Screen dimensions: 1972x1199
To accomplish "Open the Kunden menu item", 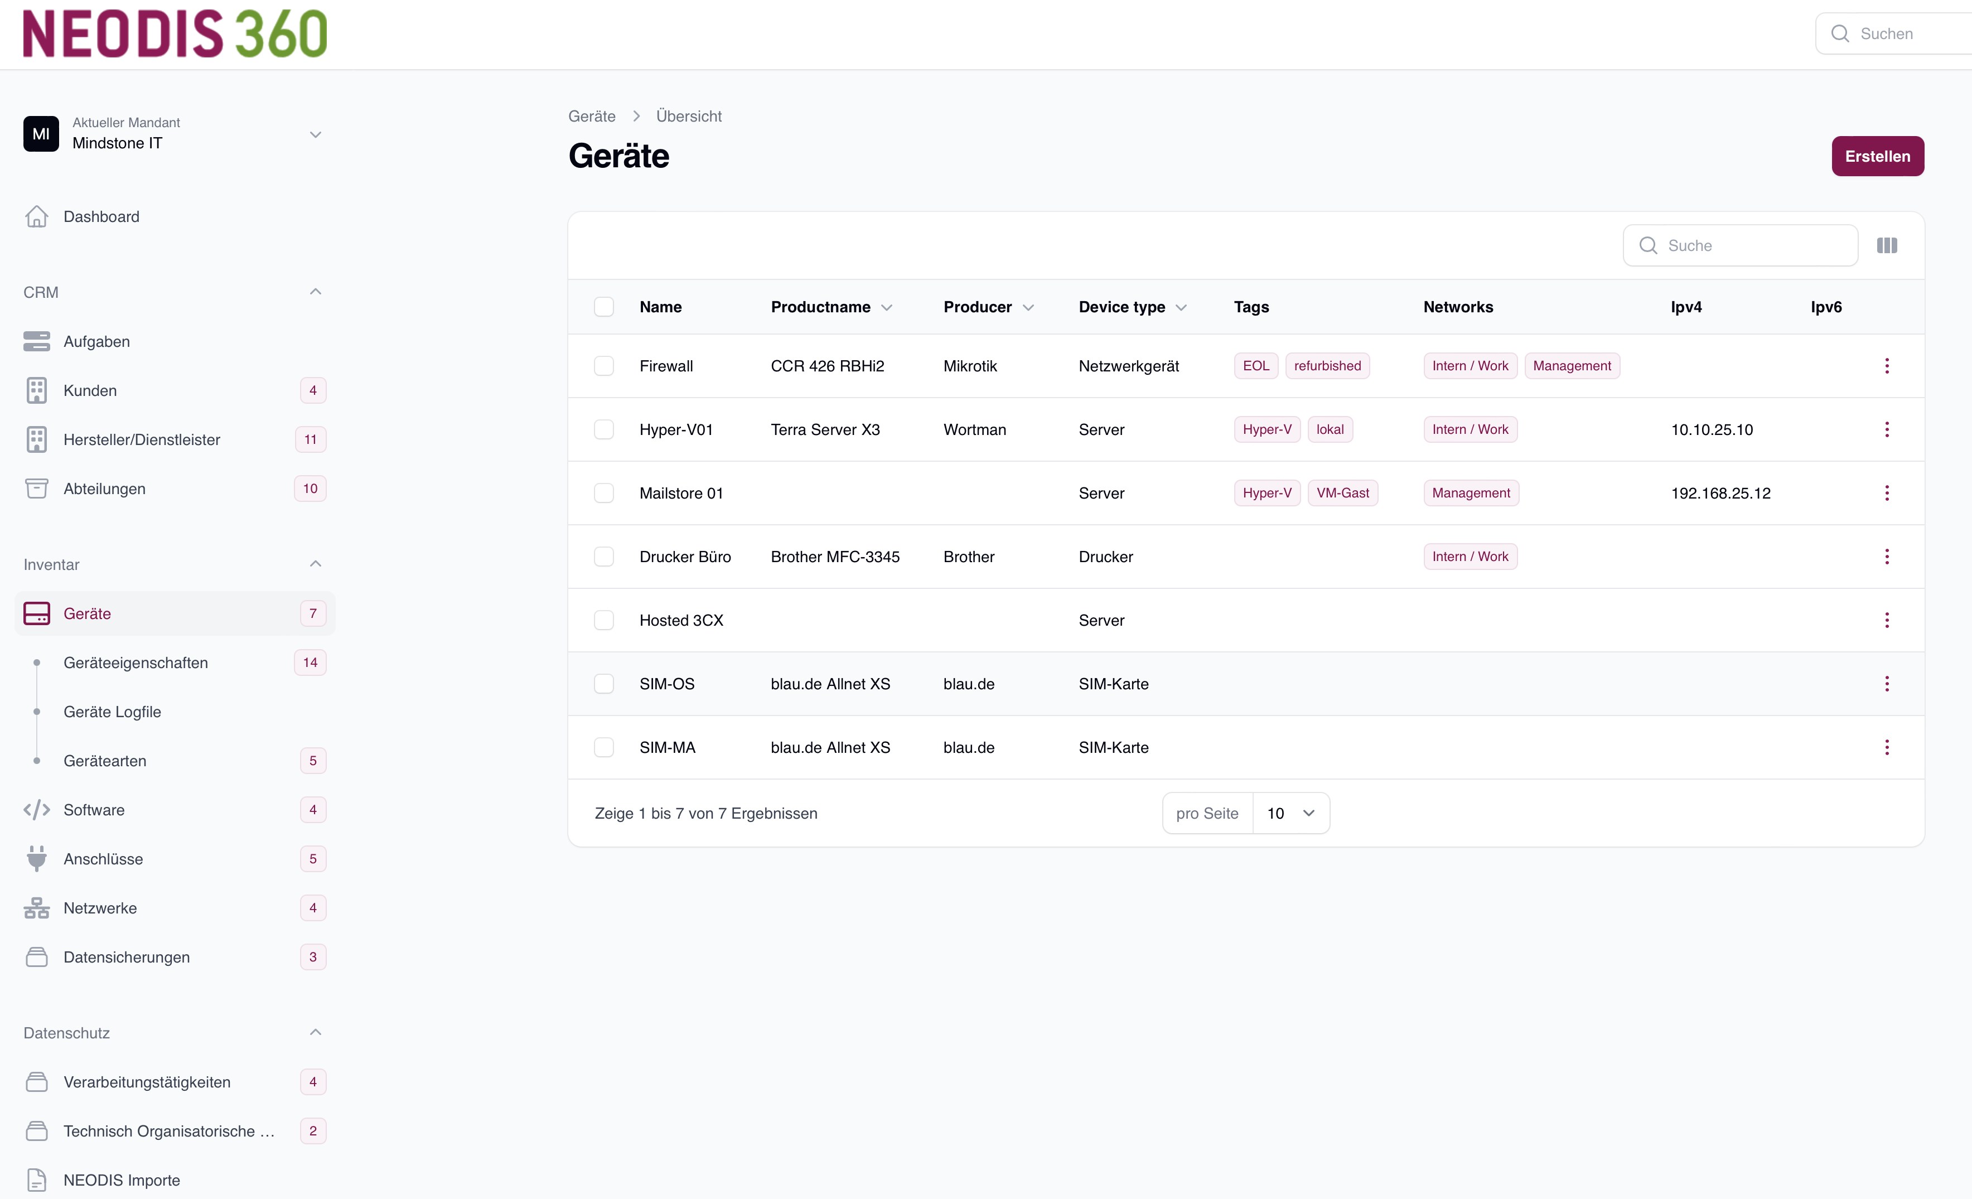I will coord(90,390).
